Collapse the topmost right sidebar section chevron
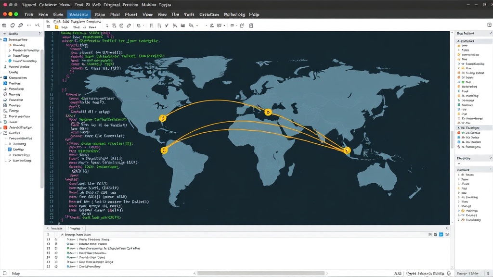Viewport: 493px width, 277px height. coord(491,33)
